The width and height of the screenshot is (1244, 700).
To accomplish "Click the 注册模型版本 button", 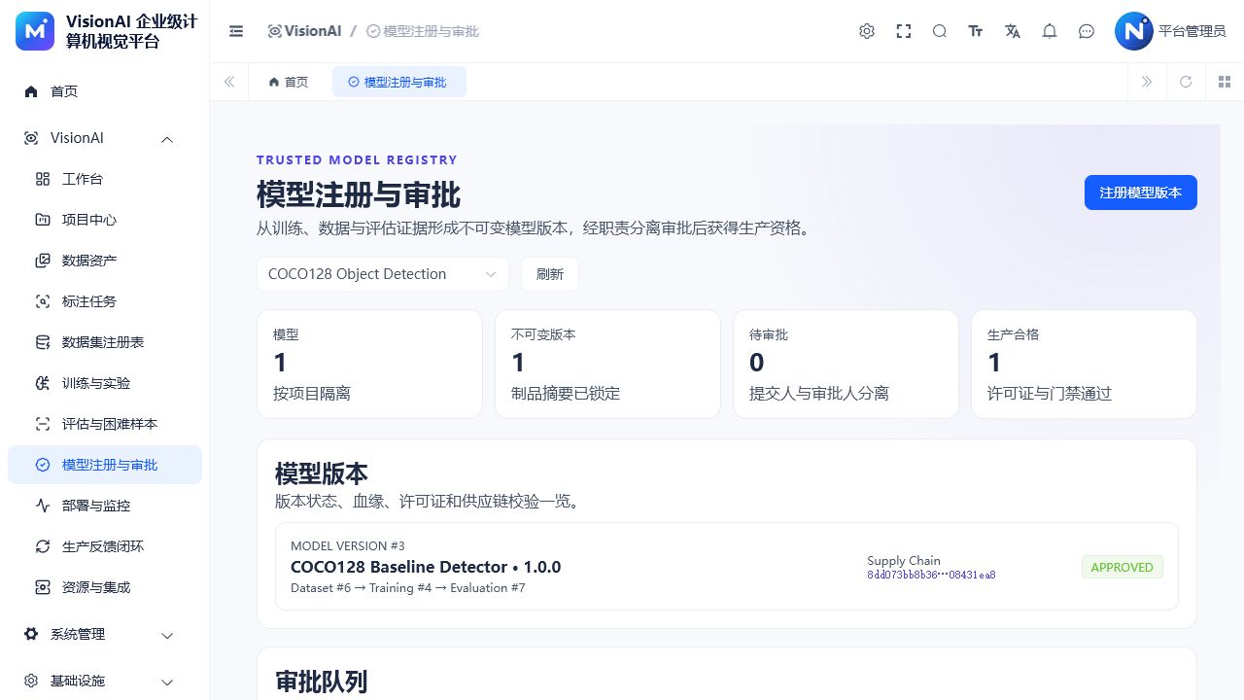I will (x=1141, y=192).
